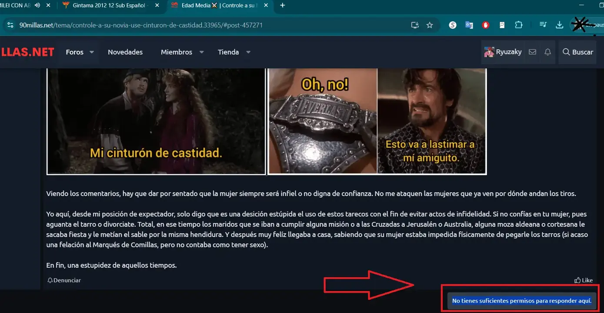Click the Buscar search button
The width and height of the screenshot is (604, 313).
[577, 52]
